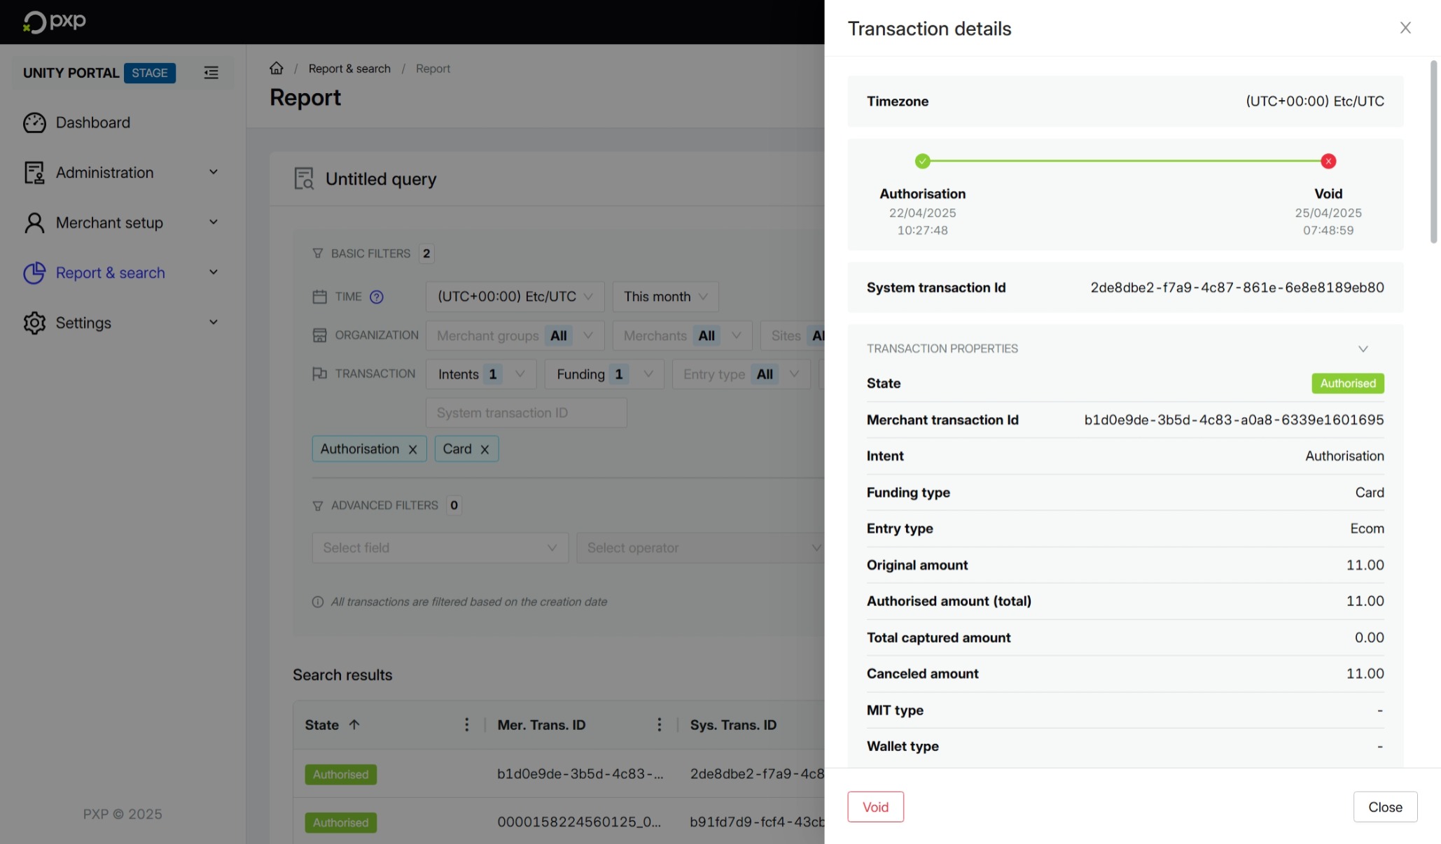Click the home breadcrumb icon
The height and width of the screenshot is (844, 1441).
click(x=277, y=68)
